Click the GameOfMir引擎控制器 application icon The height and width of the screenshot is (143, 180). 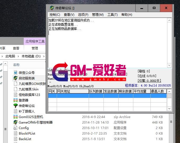click(16, 122)
